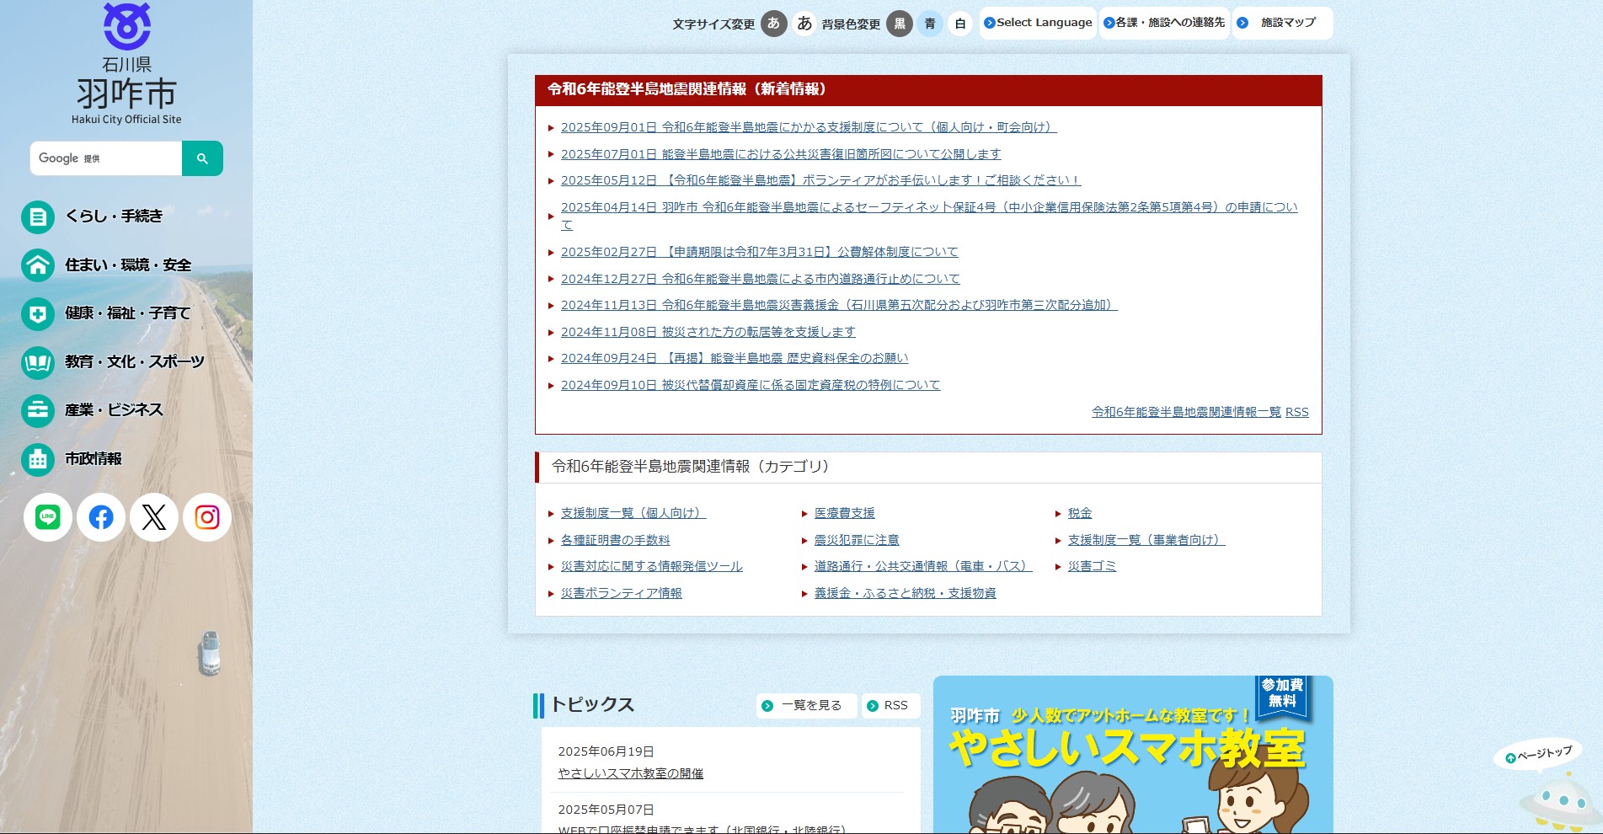The width and height of the screenshot is (1603, 834).
Task: Open the X (Twitter) social icon
Action: point(154,517)
